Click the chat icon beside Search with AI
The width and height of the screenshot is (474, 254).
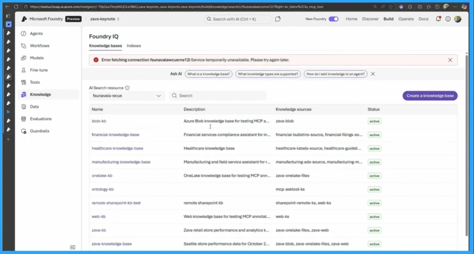click(x=278, y=19)
